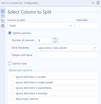Open the Annotation tag icon
Image resolution: width=101 pixels, height=104 pixels.
pos(3,21)
